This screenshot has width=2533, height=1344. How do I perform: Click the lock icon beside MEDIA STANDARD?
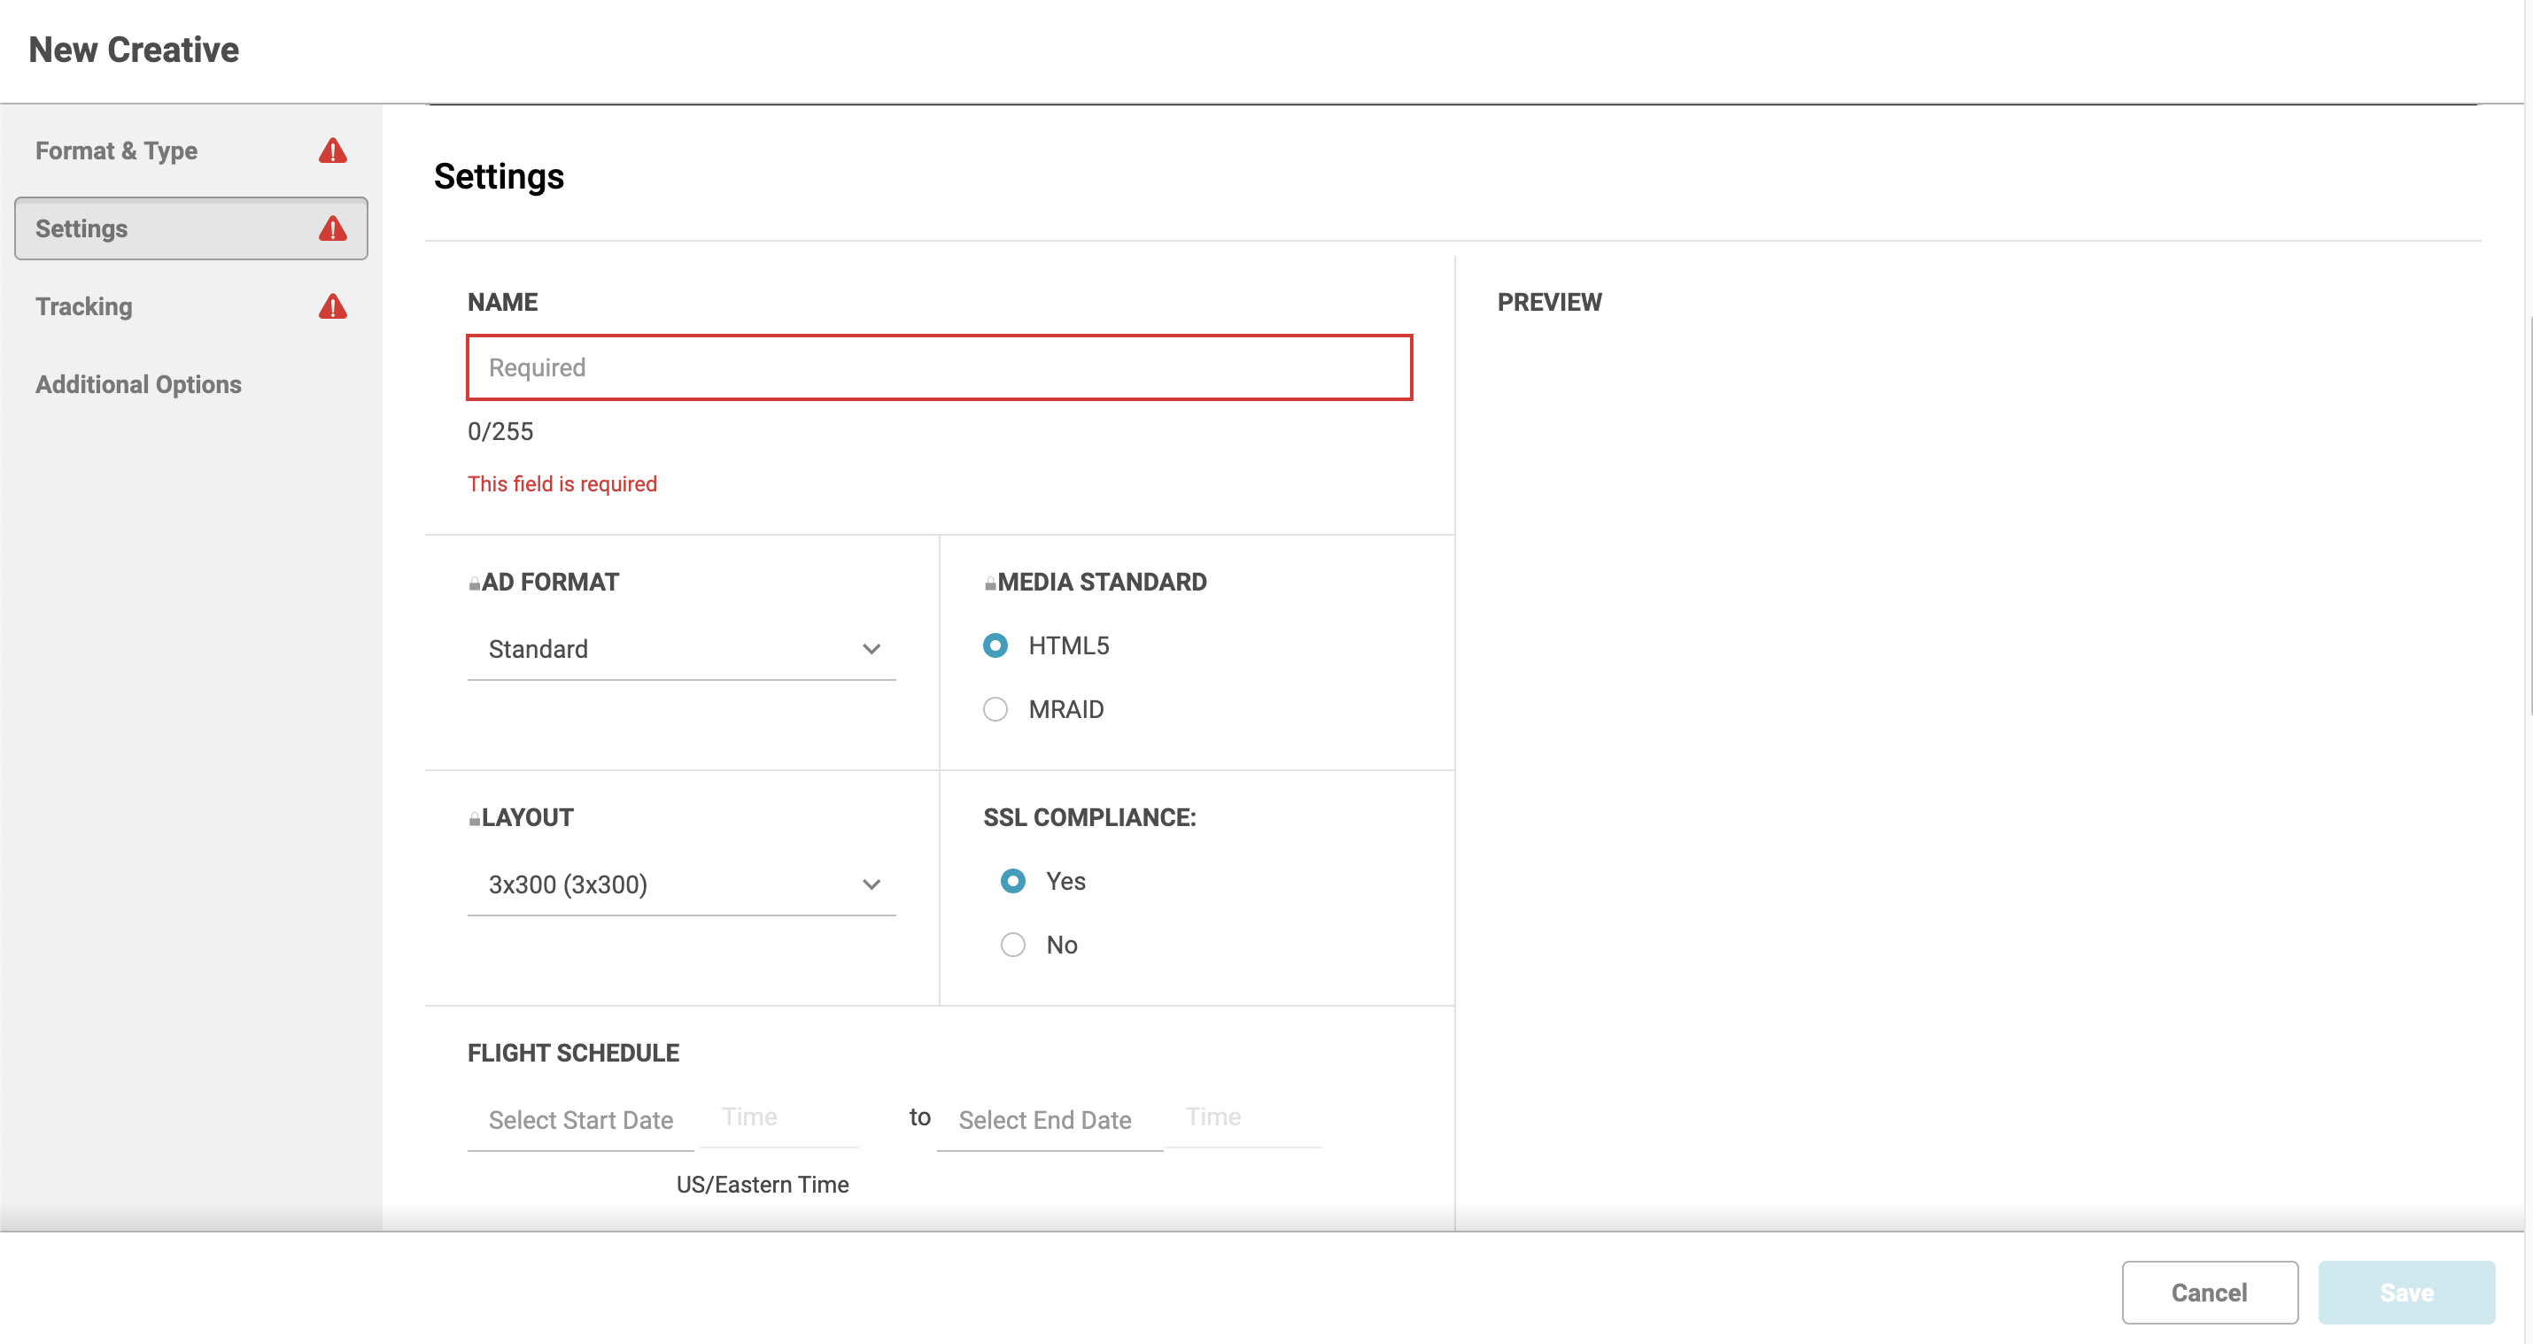[990, 583]
